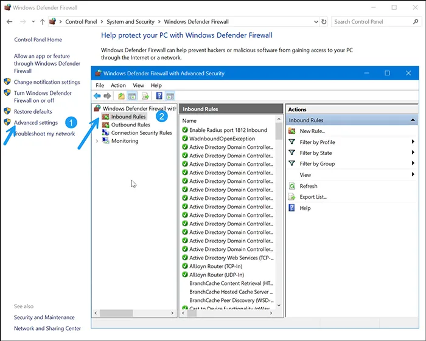The width and height of the screenshot is (426, 341).
Task: Click the Refresh icon in Actions pane
Action: pos(292,186)
